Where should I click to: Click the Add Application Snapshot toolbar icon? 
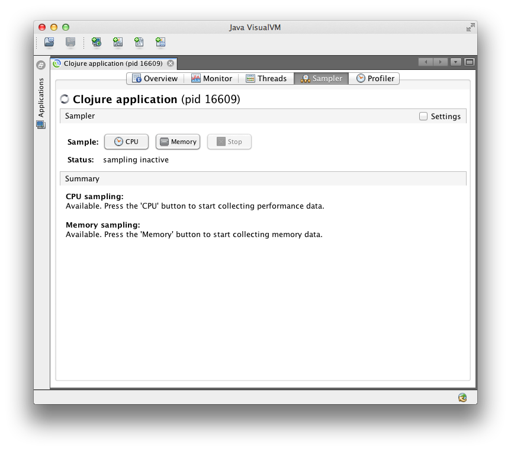(x=160, y=41)
